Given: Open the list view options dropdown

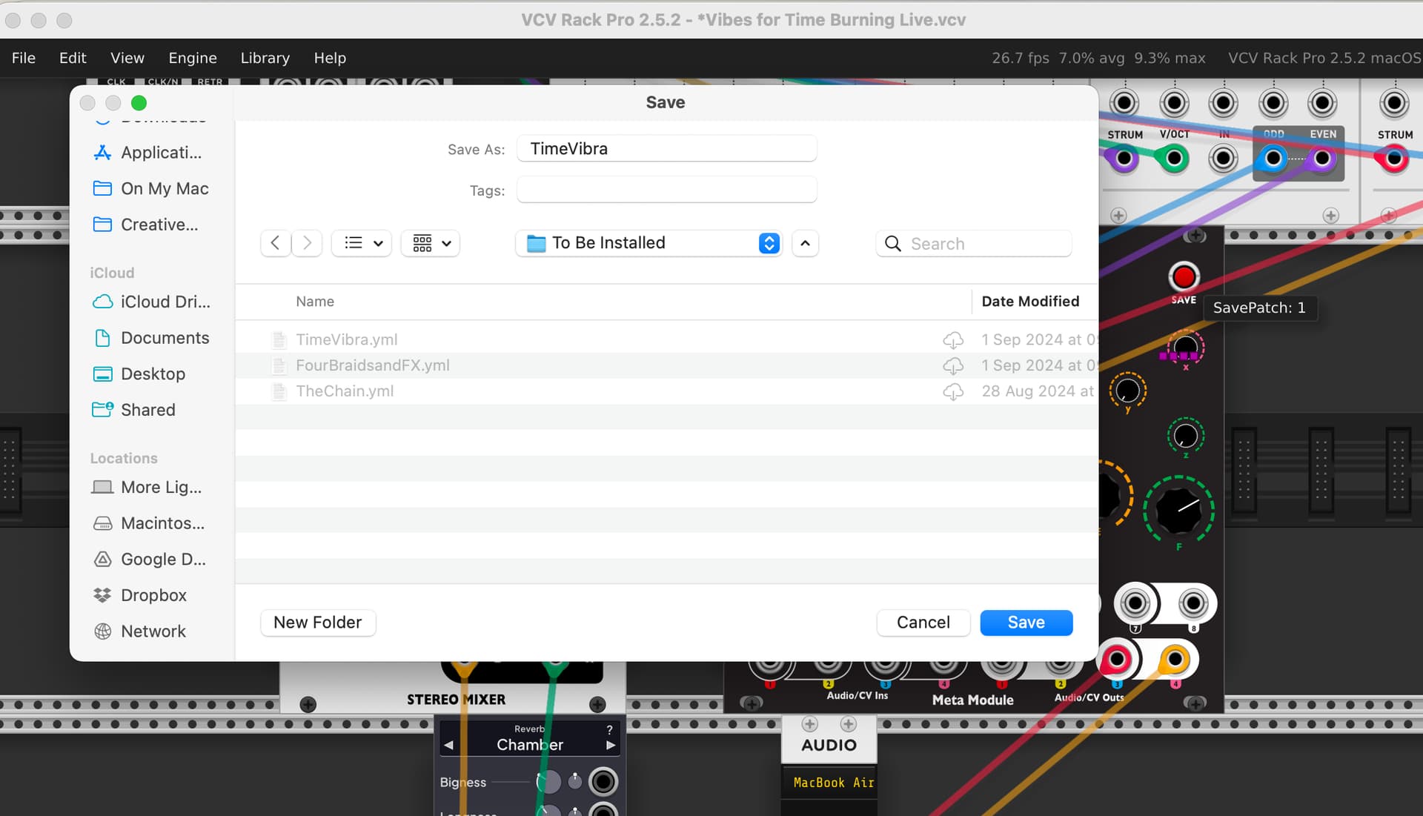Looking at the screenshot, I should (x=362, y=243).
